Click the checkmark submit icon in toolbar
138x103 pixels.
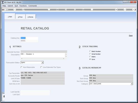[125, 10]
